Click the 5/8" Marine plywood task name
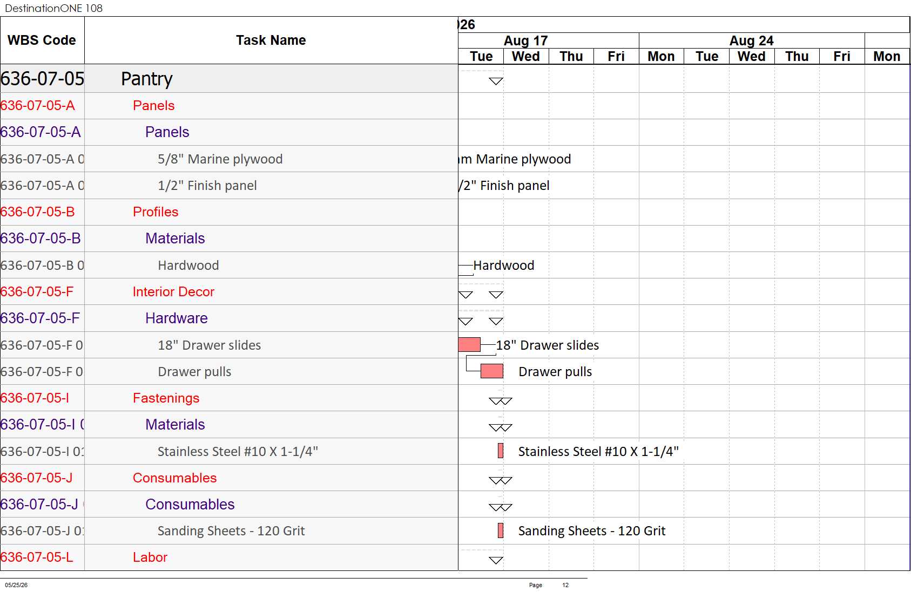Image resolution: width=911 pixels, height=592 pixels. [220, 159]
